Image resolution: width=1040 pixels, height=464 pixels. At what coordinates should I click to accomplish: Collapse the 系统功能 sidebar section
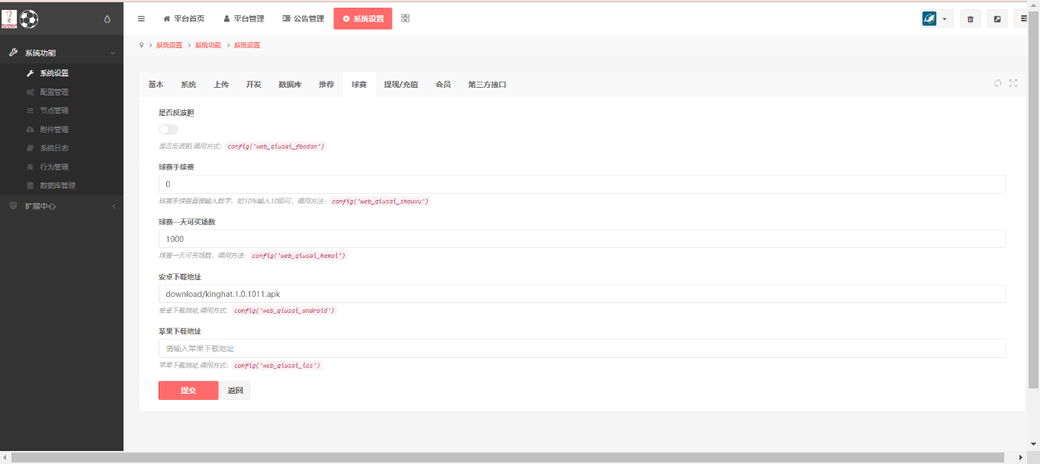point(62,53)
